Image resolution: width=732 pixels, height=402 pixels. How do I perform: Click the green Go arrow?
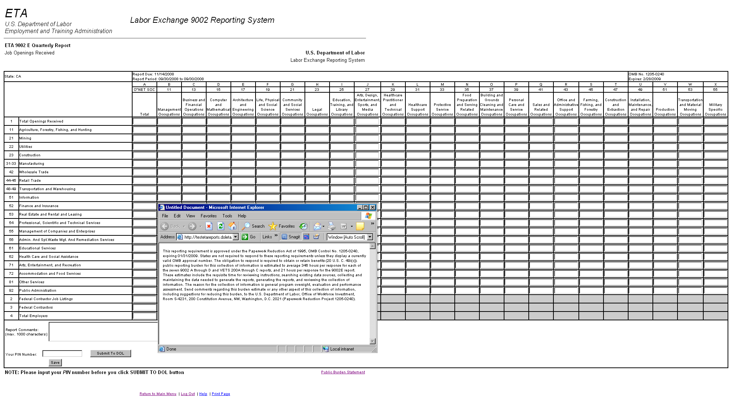[x=245, y=237]
